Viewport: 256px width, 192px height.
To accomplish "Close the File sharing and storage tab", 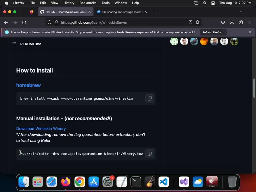I will (146, 12).
